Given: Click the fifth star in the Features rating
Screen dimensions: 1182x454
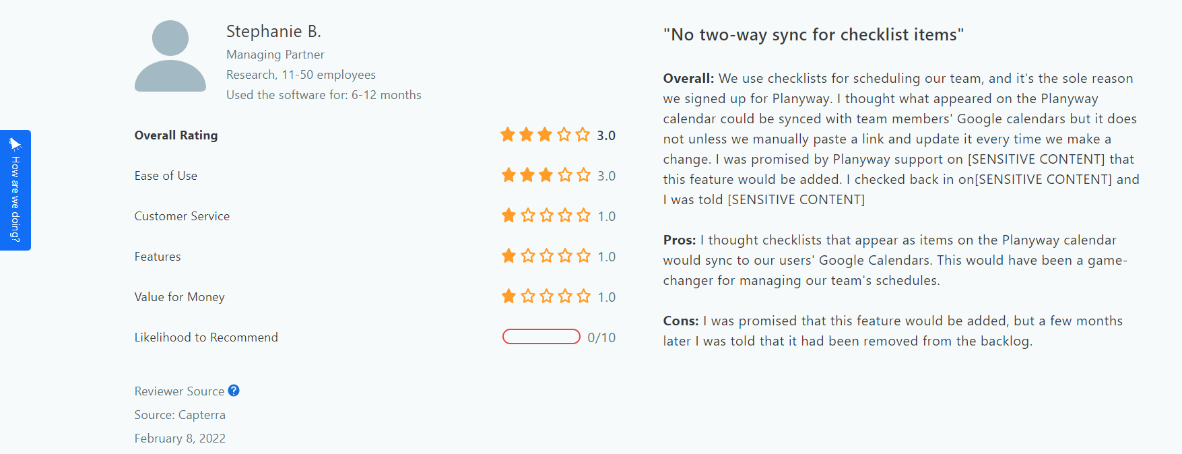Looking at the screenshot, I should click(583, 256).
